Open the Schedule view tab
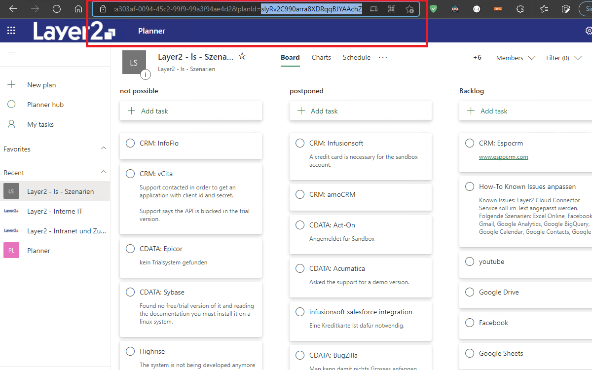 point(356,57)
